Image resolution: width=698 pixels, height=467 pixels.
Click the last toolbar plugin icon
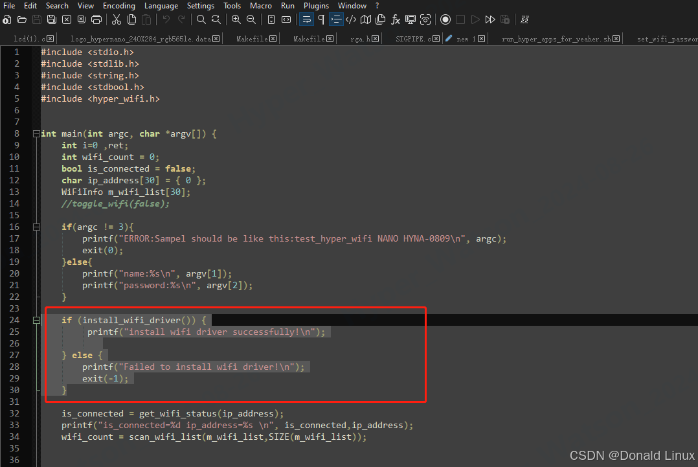[x=525, y=19]
